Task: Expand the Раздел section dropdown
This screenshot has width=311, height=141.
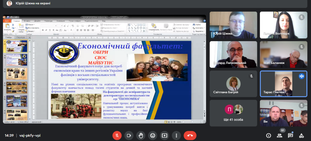Action: (31, 31)
